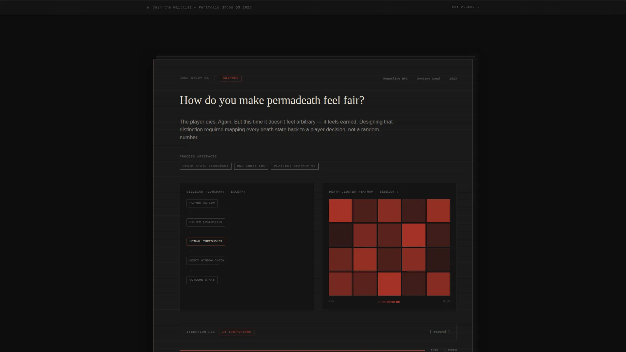
Task: Click heatmap cell in row 4, column 5
Action: pyautogui.click(x=438, y=284)
